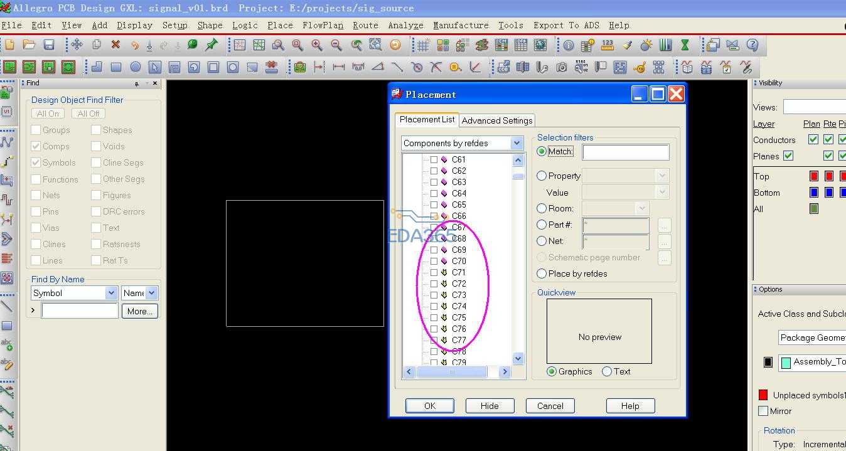The height and width of the screenshot is (451, 846).
Task: Click the green pushpin Fix icon
Action: point(211,45)
